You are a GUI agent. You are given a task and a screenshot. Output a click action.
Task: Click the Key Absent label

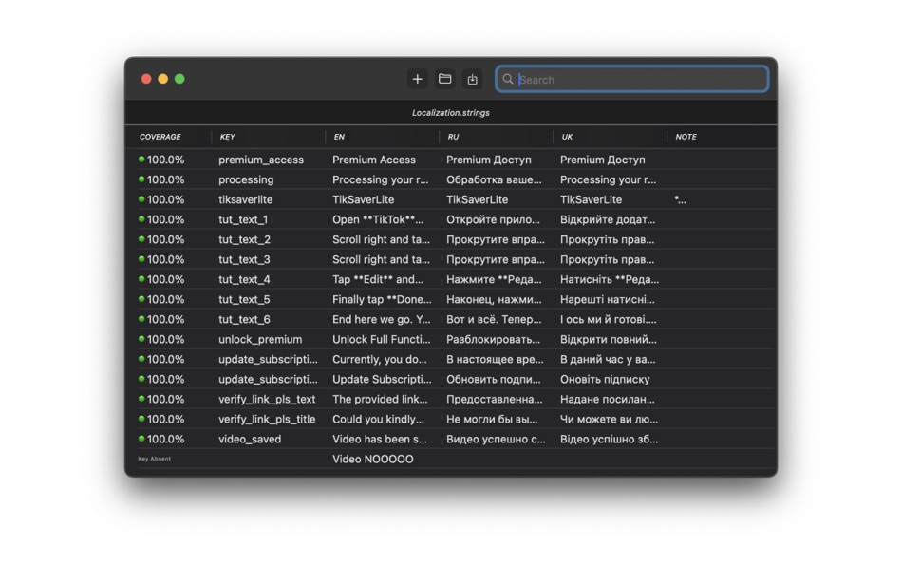click(154, 459)
